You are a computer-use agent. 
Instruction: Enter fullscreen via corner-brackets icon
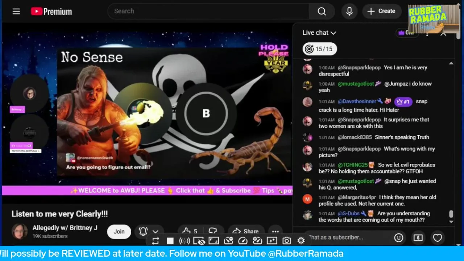coord(214,241)
